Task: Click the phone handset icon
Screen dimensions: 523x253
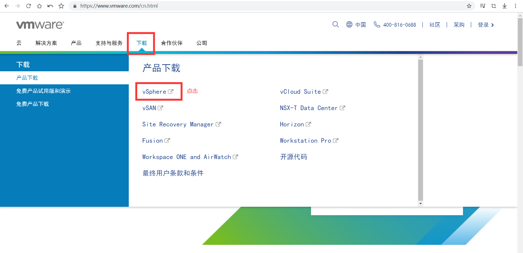Action: point(377,24)
